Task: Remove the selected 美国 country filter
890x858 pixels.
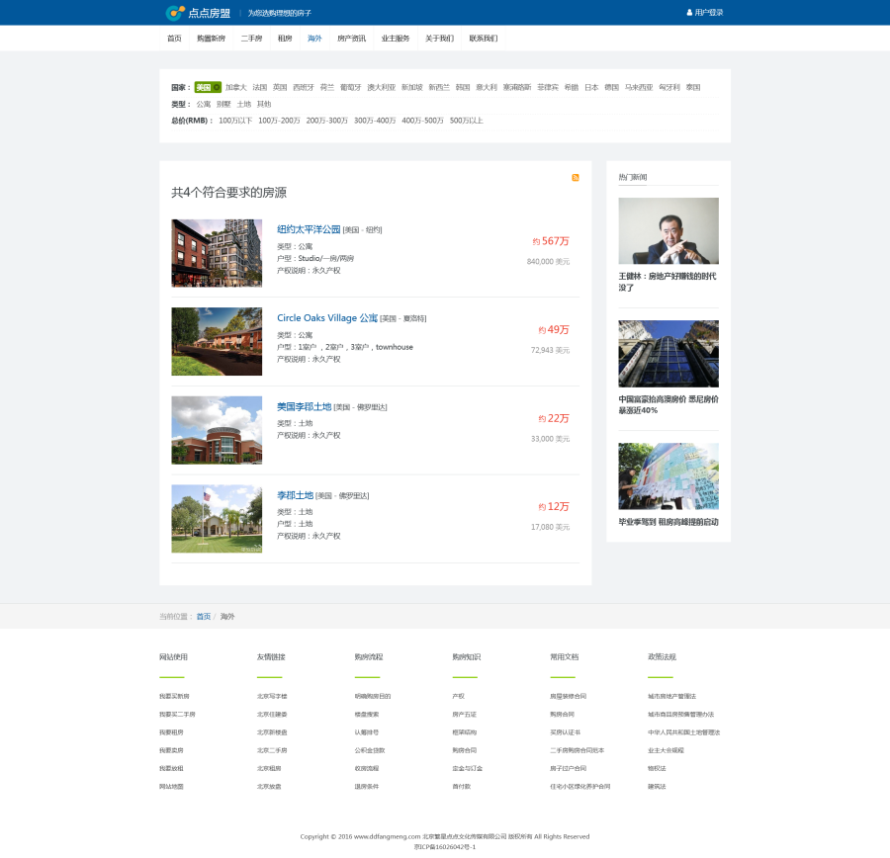Action: click(x=217, y=87)
